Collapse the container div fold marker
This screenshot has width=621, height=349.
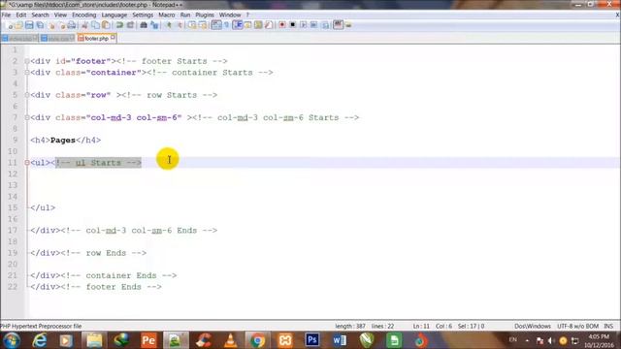27,73
